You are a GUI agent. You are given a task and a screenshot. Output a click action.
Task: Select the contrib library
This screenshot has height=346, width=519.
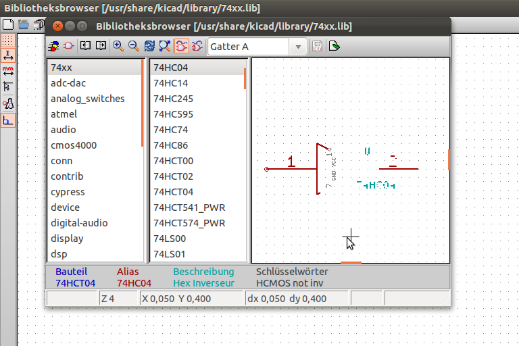[x=95, y=176]
